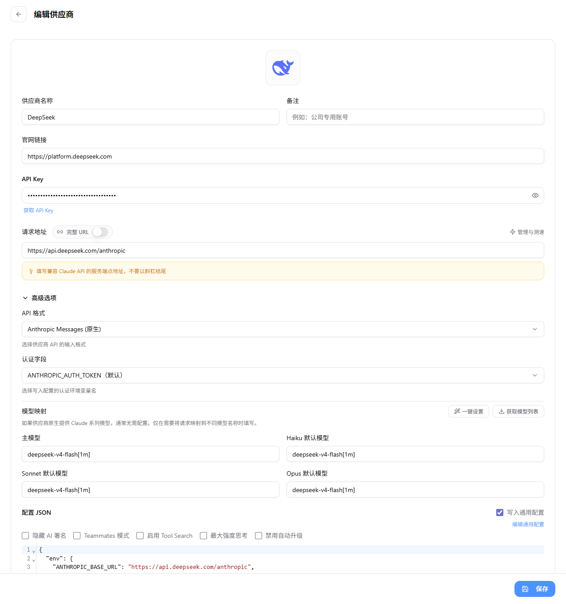Enable Teammates 模式 checkbox
Image resolution: width=566 pixels, height=604 pixels.
[x=77, y=536]
